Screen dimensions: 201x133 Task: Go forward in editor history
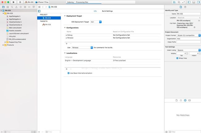point(46,7)
